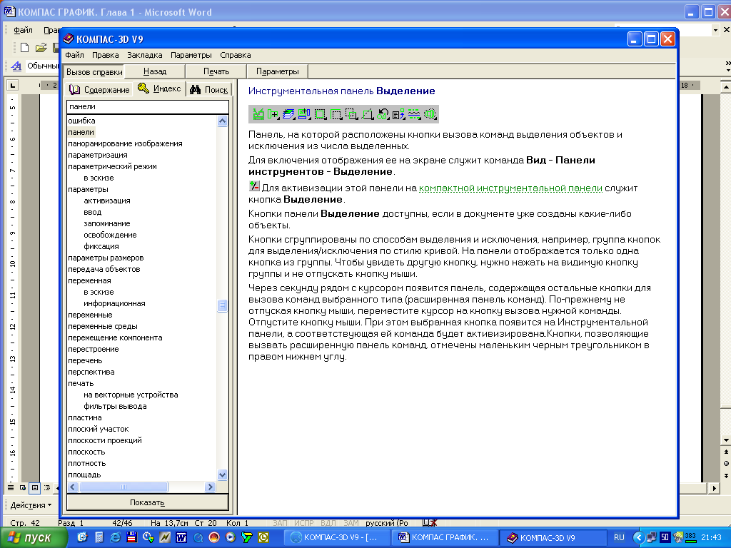Click Word status bar spelling check icon
731x548 pixels.
click(x=429, y=523)
